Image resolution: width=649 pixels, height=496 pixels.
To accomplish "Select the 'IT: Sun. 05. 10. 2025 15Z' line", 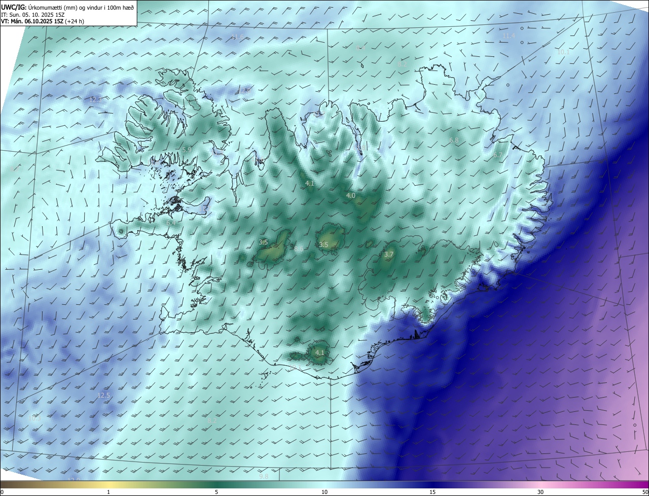I will tap(32, 15).
